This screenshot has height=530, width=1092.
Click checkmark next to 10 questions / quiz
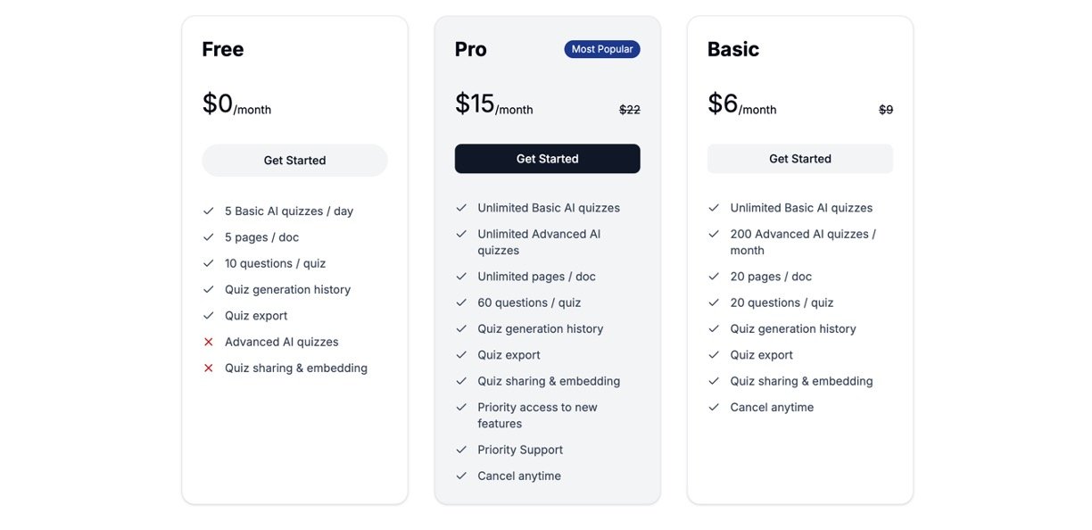click(x=209, y=263)
